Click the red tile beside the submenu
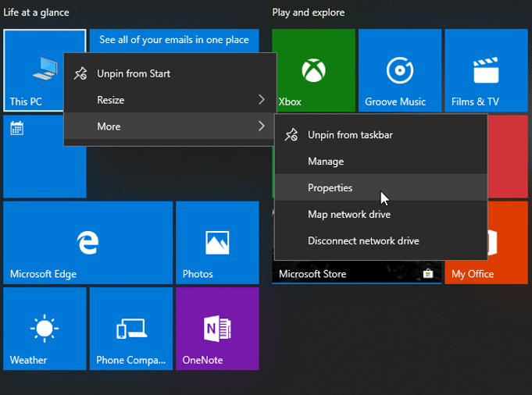 [x=508, y=156]
